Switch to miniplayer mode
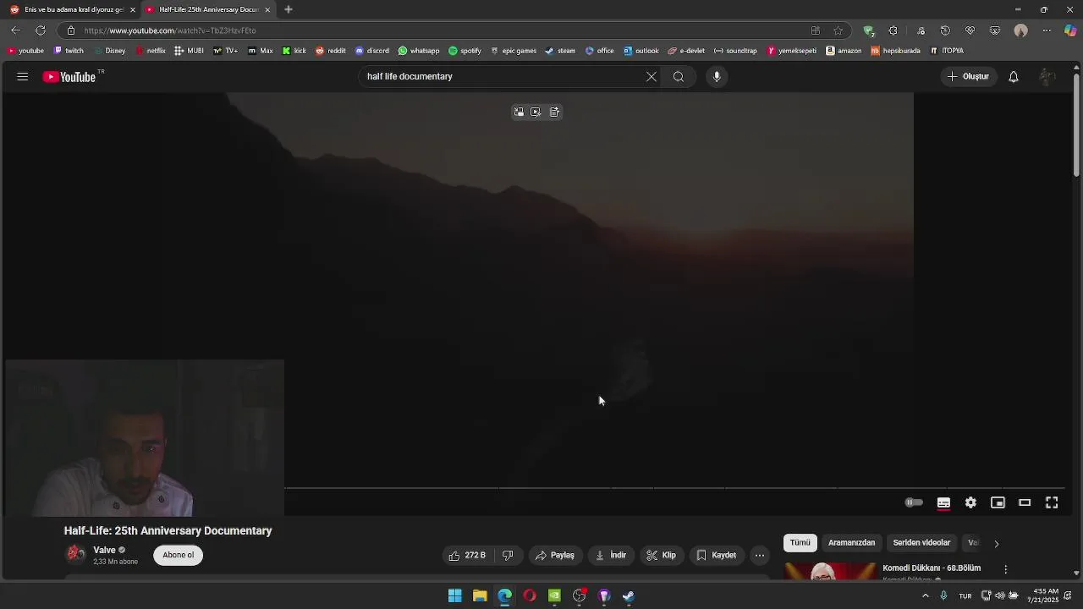 coord(998,502)
